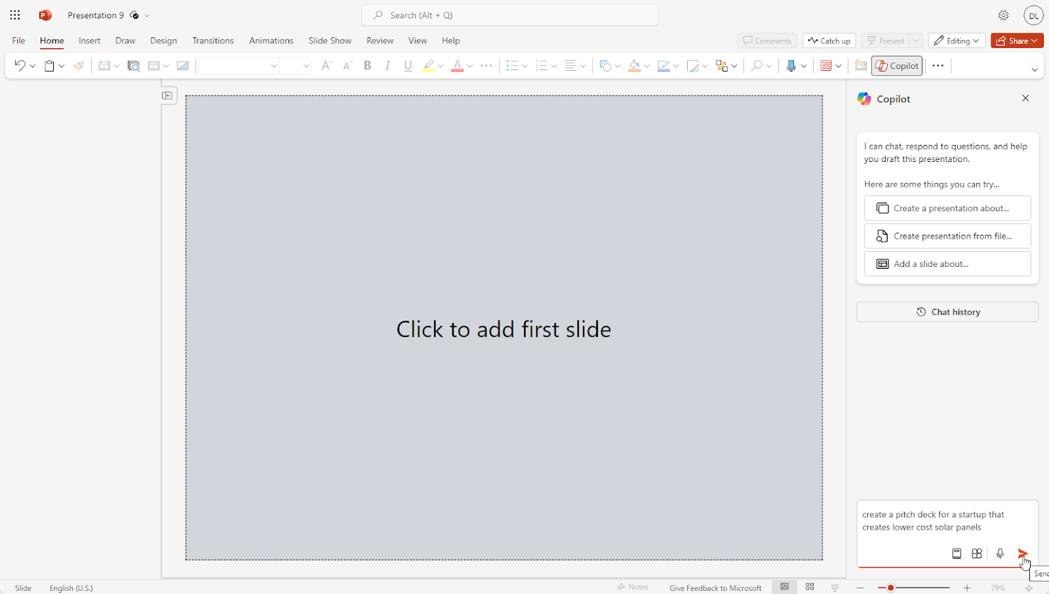The height and width of the screenshot is (594, 1049).
Task: Click the Format Painter brush icon
Action: 79,66
